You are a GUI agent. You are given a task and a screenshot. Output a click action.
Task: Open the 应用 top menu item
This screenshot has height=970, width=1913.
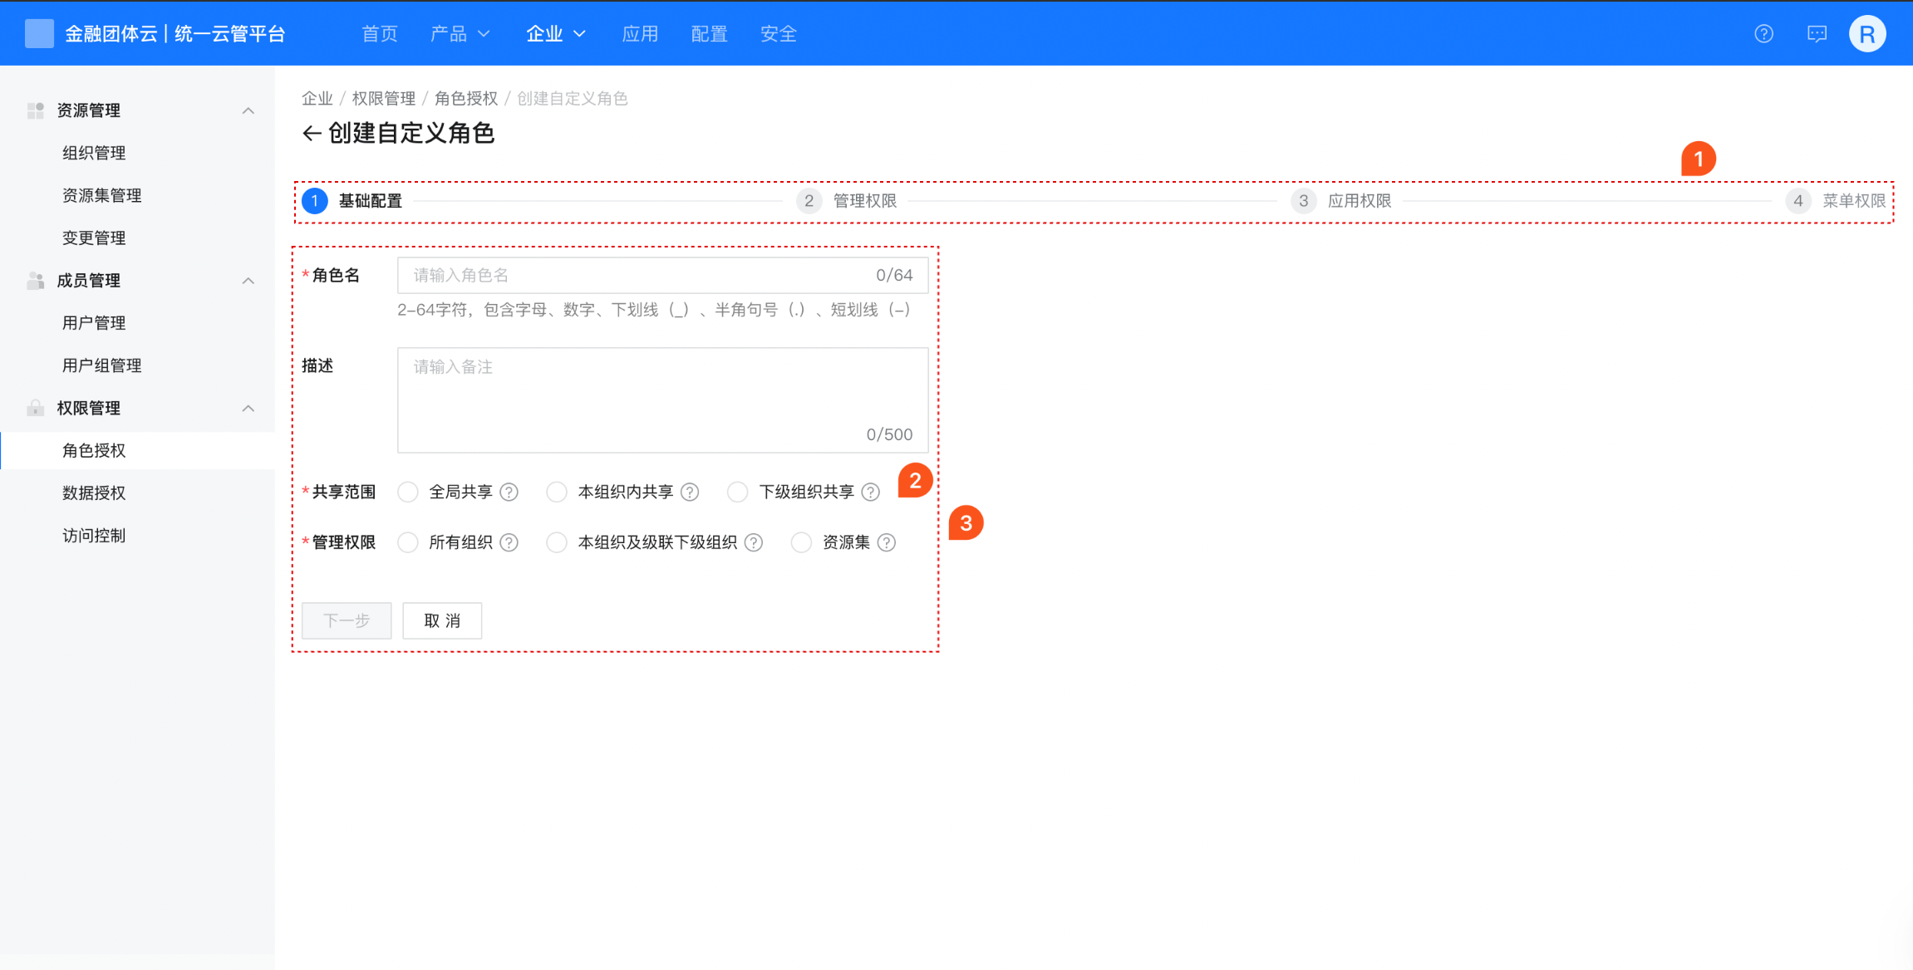point(640,34)
